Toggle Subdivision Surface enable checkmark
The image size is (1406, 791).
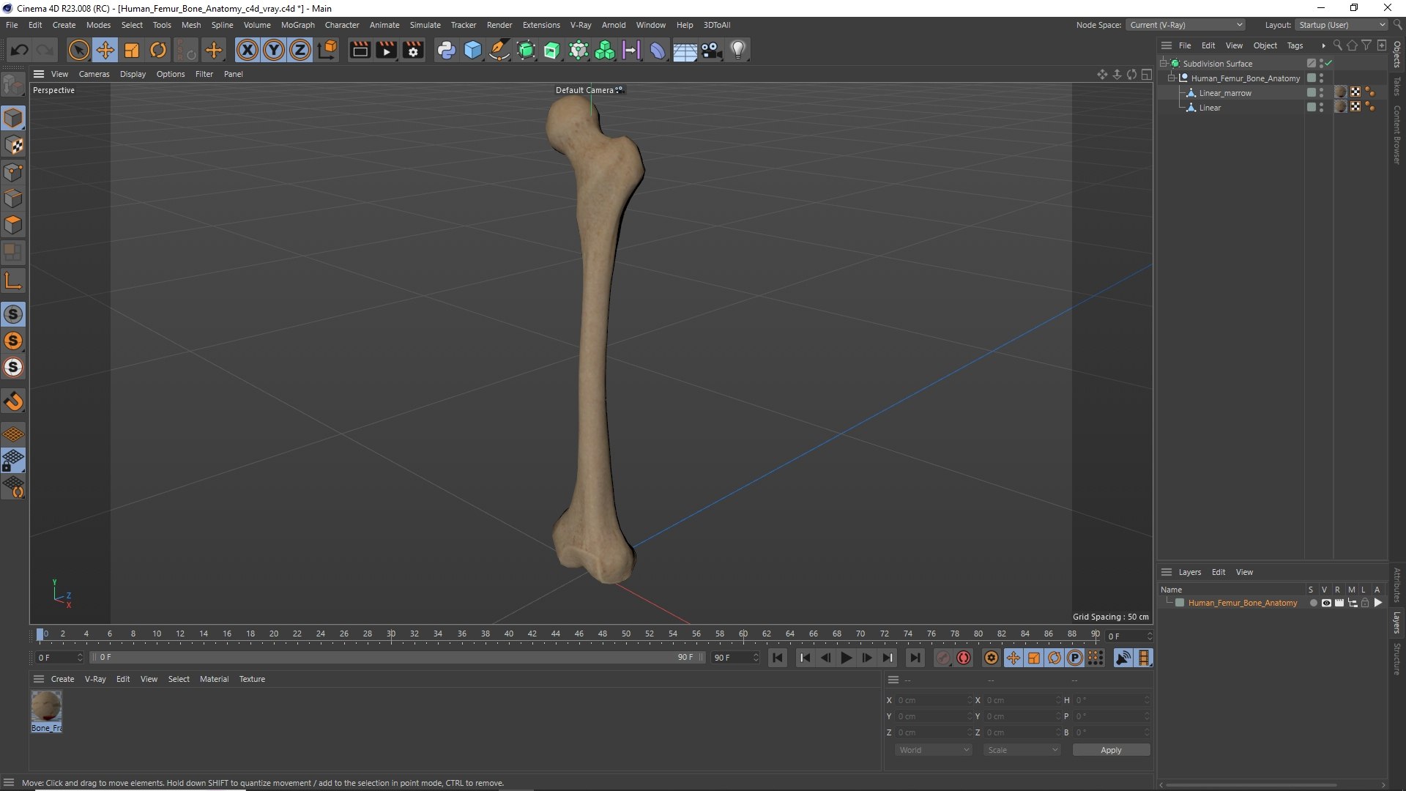click(x=1329, y=64)
